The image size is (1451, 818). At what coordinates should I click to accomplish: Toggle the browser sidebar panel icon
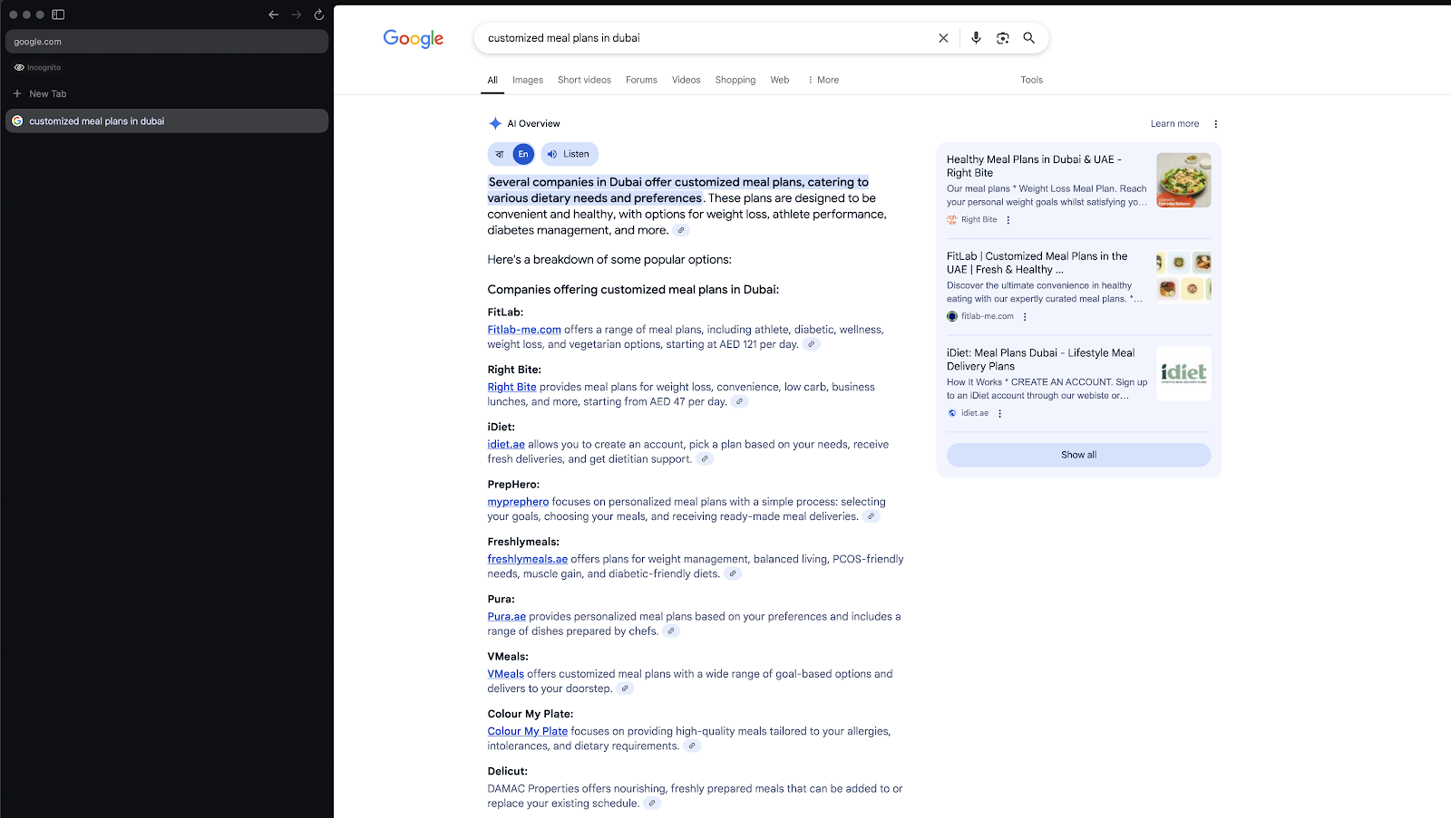click(58, 14)
